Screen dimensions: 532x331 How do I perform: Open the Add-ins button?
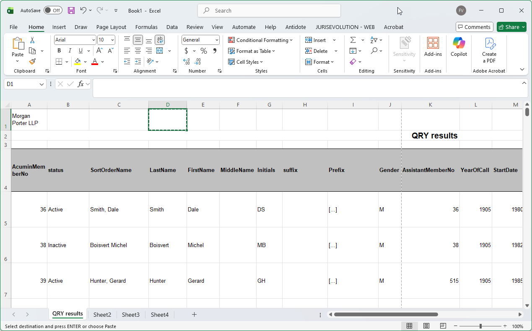click(x=433, y=47)
